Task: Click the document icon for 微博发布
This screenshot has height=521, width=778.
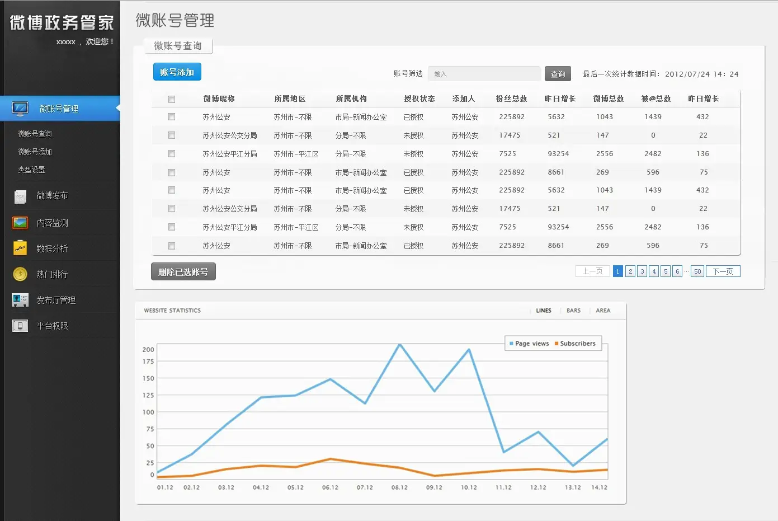Action: click(20, 196)
